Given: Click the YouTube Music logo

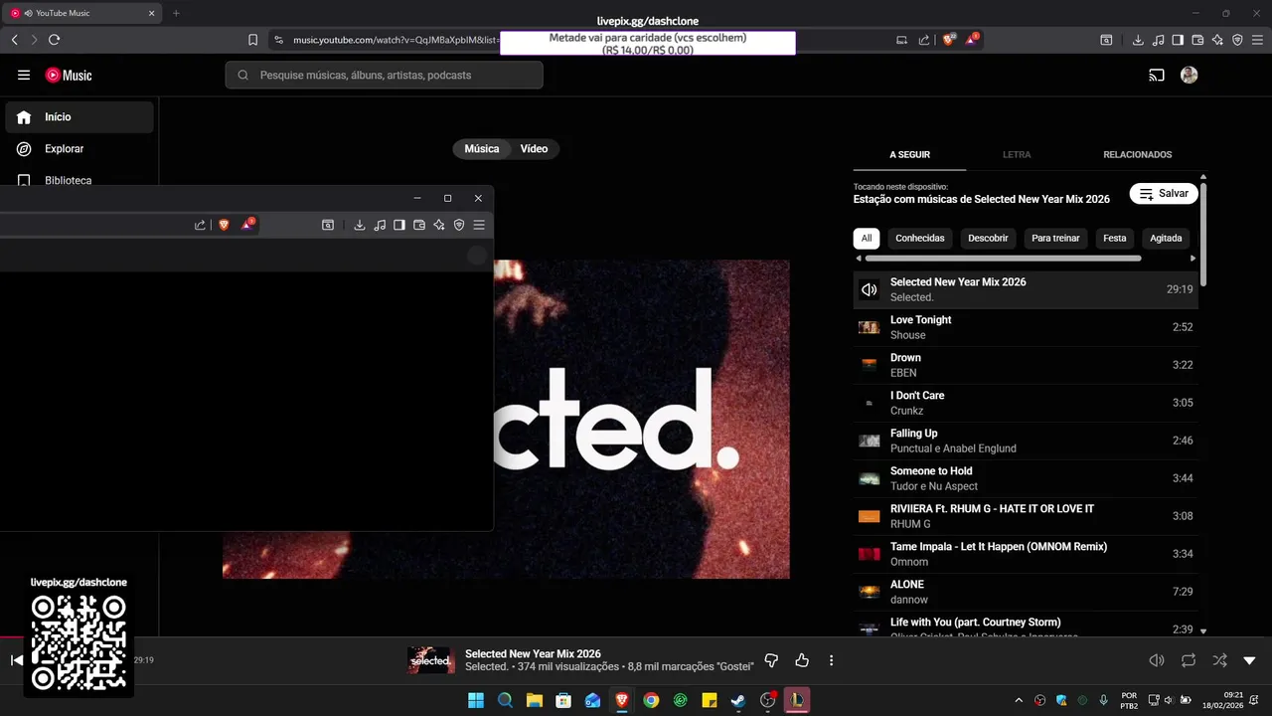Looking at the screenshot, I should pos(69,75).
